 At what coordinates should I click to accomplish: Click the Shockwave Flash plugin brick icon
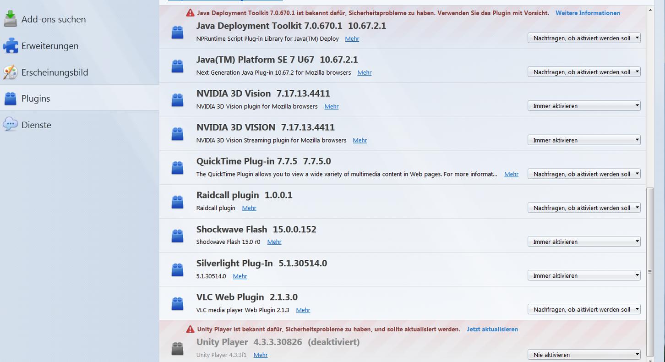coord(177,236)
